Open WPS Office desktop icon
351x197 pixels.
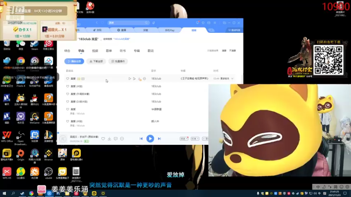click(7, 137)
